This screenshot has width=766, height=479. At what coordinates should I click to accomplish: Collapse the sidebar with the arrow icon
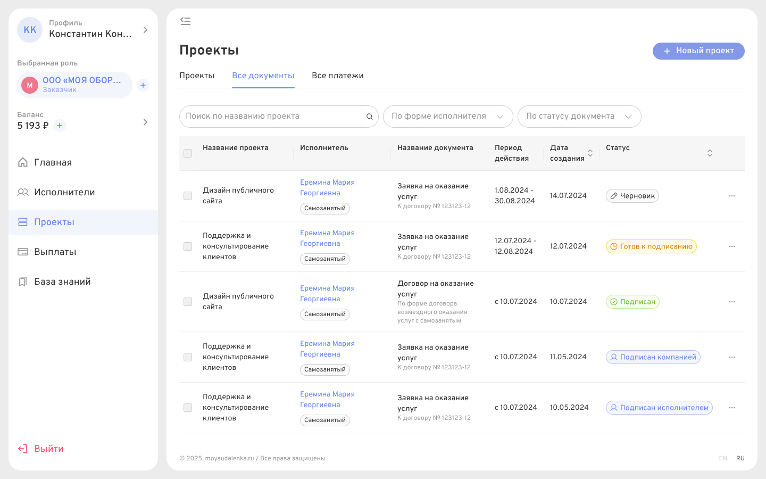pos(186,21)
